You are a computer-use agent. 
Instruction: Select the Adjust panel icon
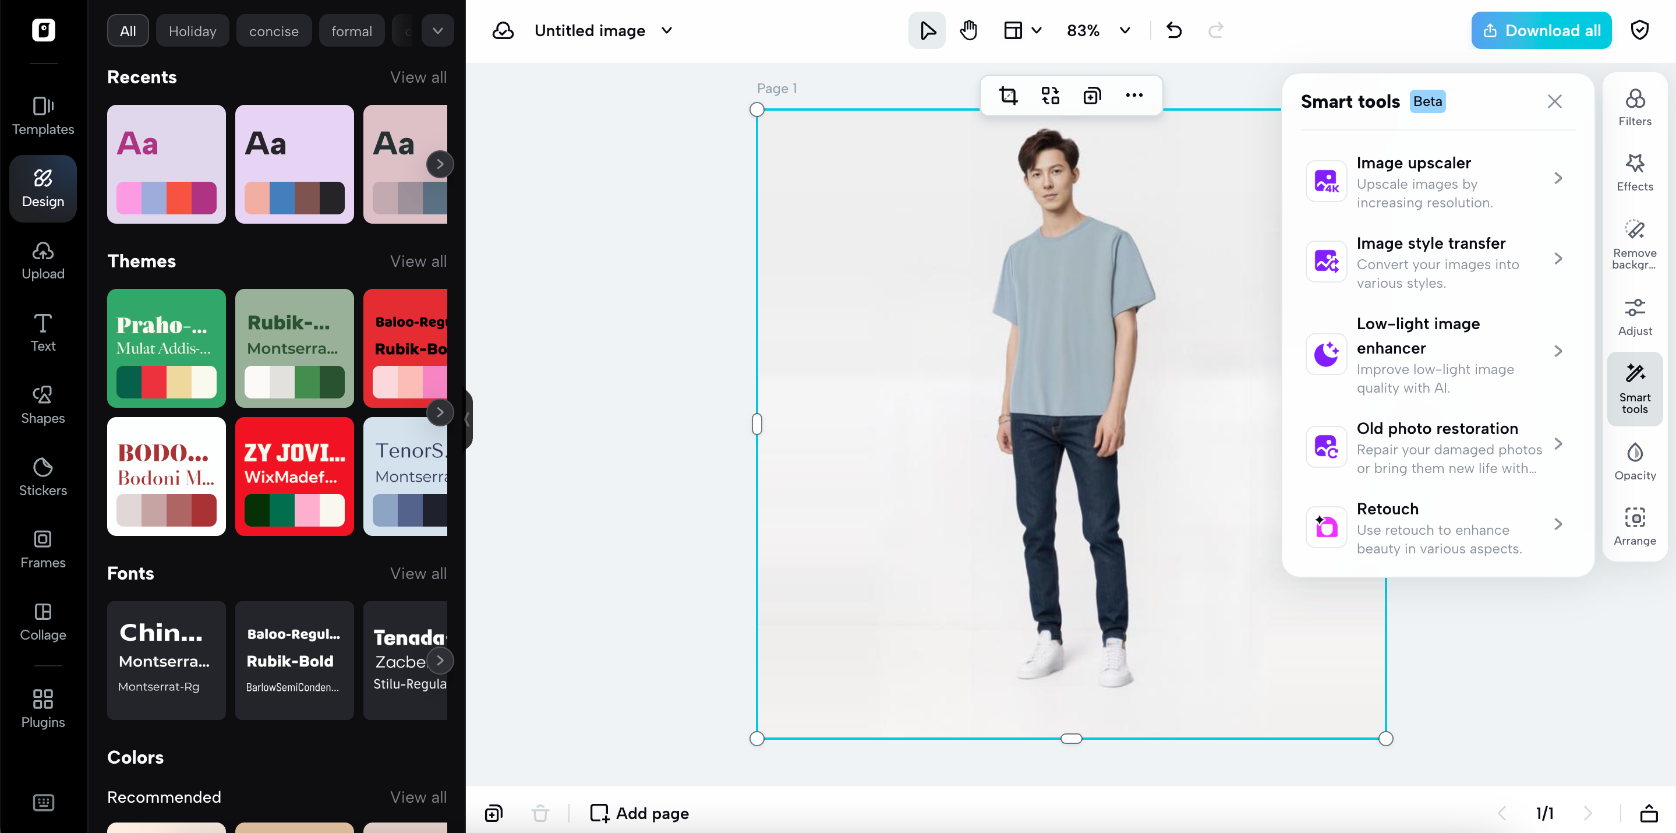tap(1635, 315)
